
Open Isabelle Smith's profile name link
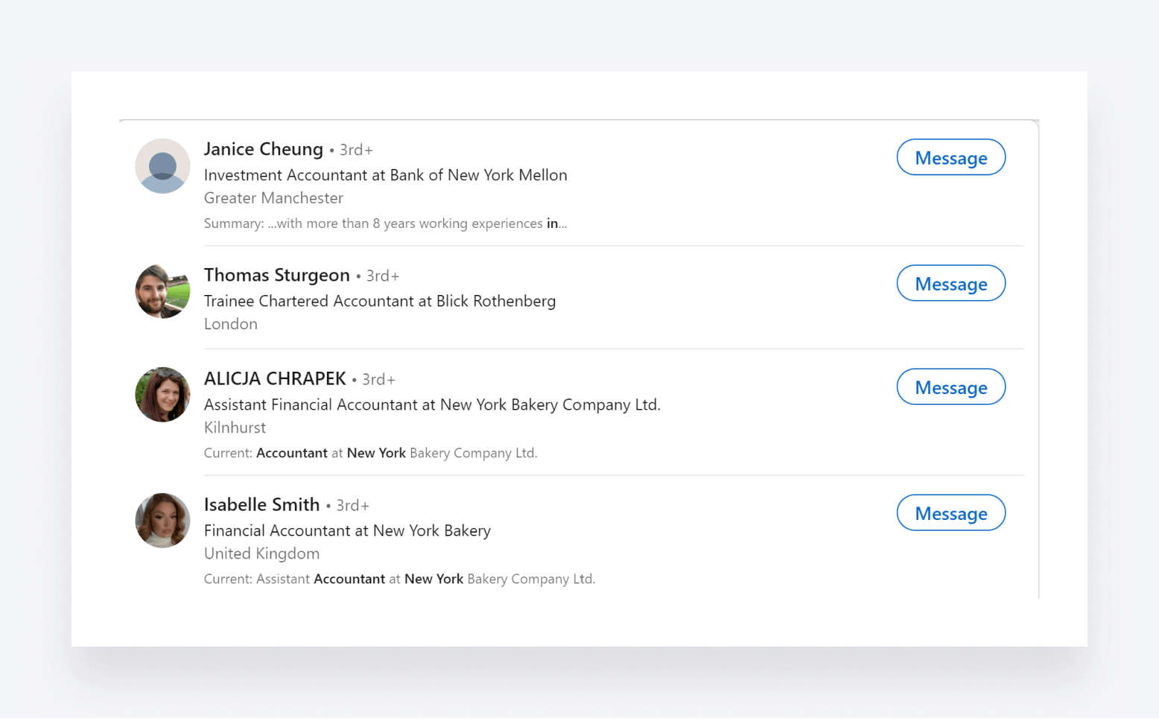pos(262,504)
